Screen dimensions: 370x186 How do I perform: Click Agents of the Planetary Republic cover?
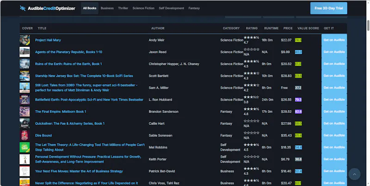click(25, 52)
